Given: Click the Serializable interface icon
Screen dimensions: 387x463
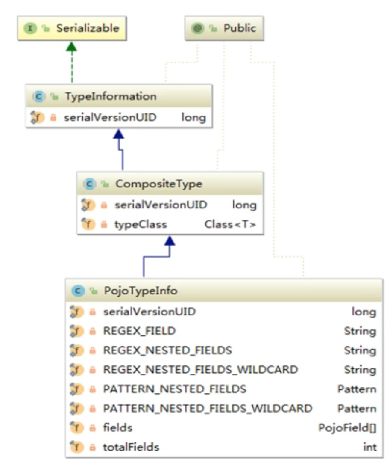Looking at the screenshot, I should (x=30, y=28).
